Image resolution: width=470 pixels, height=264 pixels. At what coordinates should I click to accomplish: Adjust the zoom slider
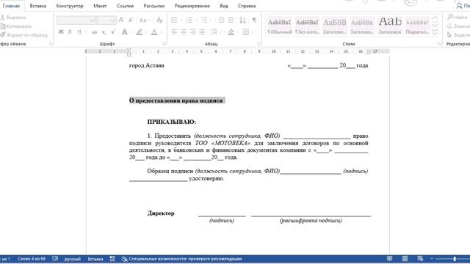(455, 259)
